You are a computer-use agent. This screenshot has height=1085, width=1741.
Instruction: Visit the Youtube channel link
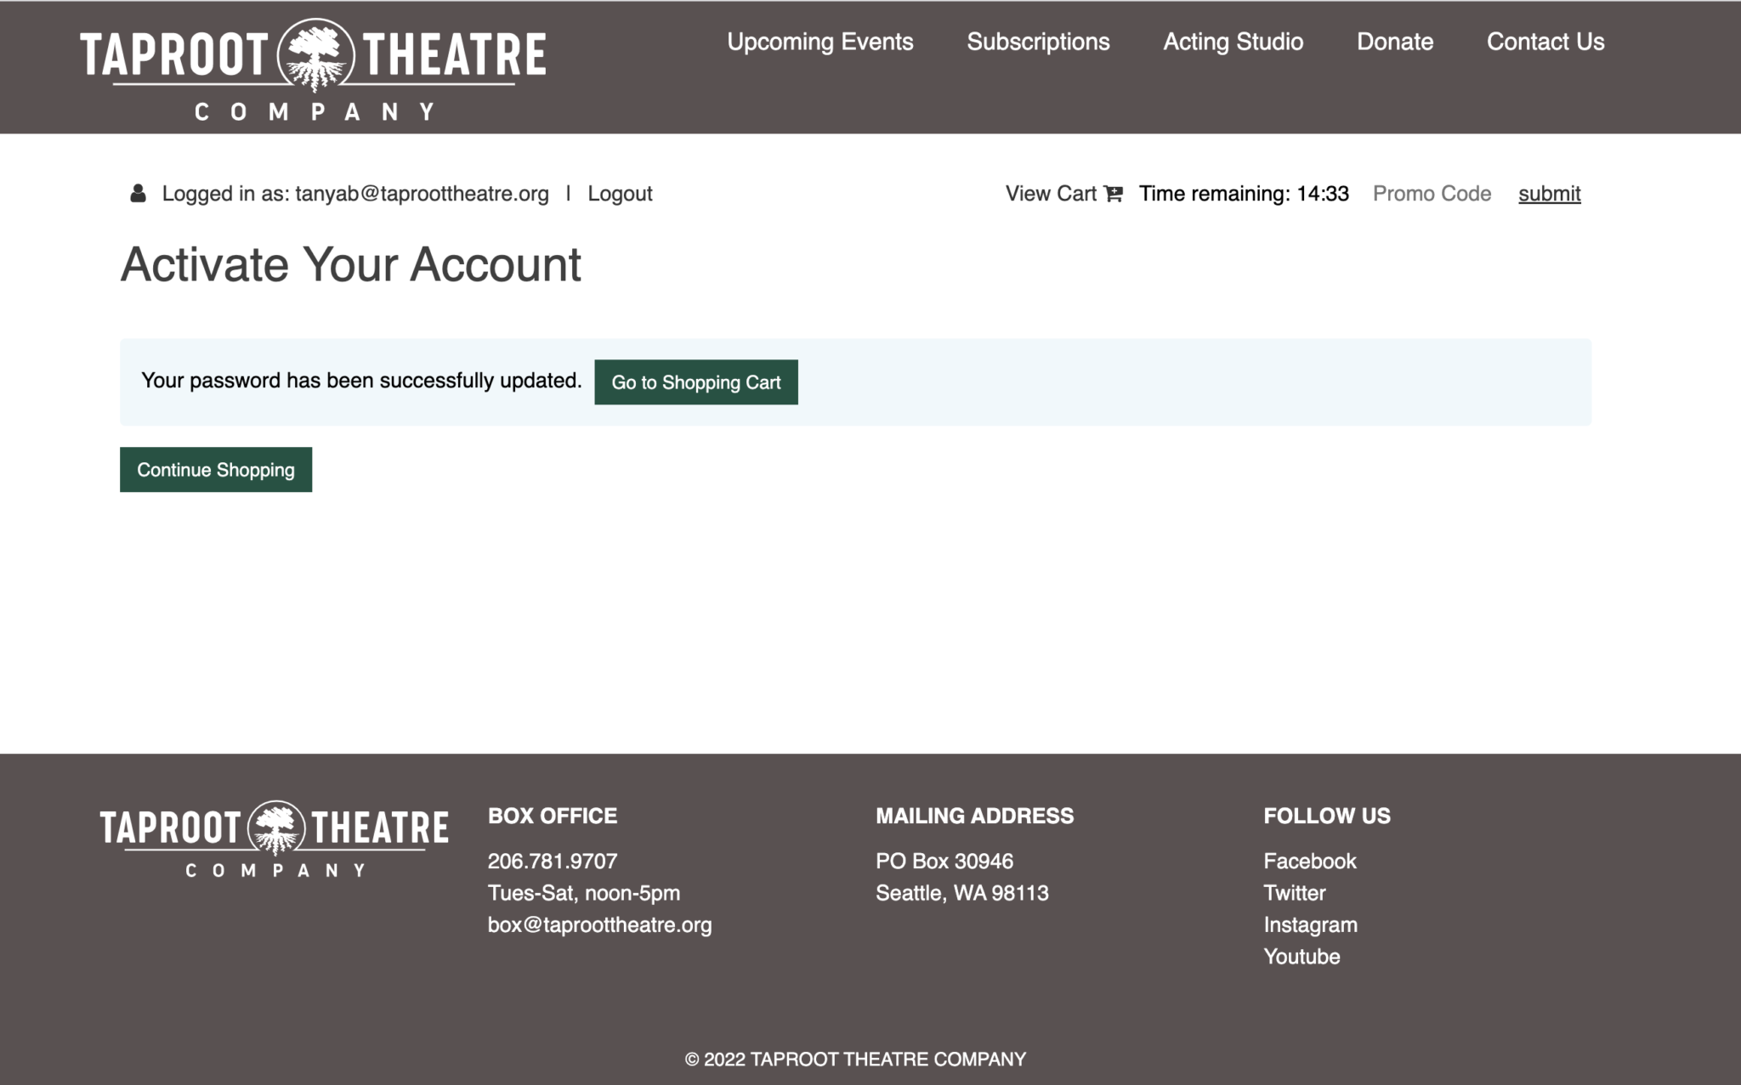tap(1301, 957)
